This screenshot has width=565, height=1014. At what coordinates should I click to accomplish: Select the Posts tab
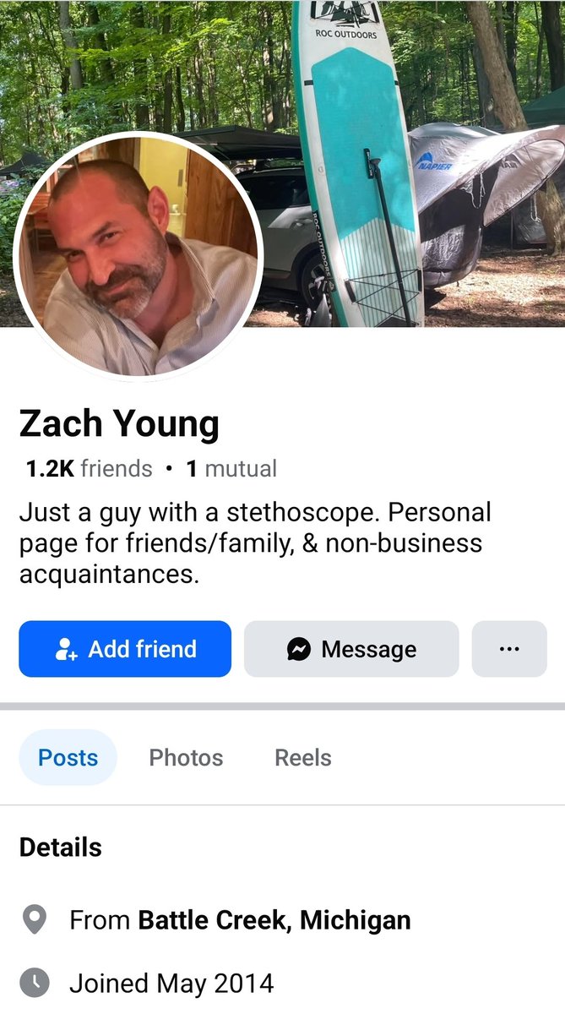(68, 757)
